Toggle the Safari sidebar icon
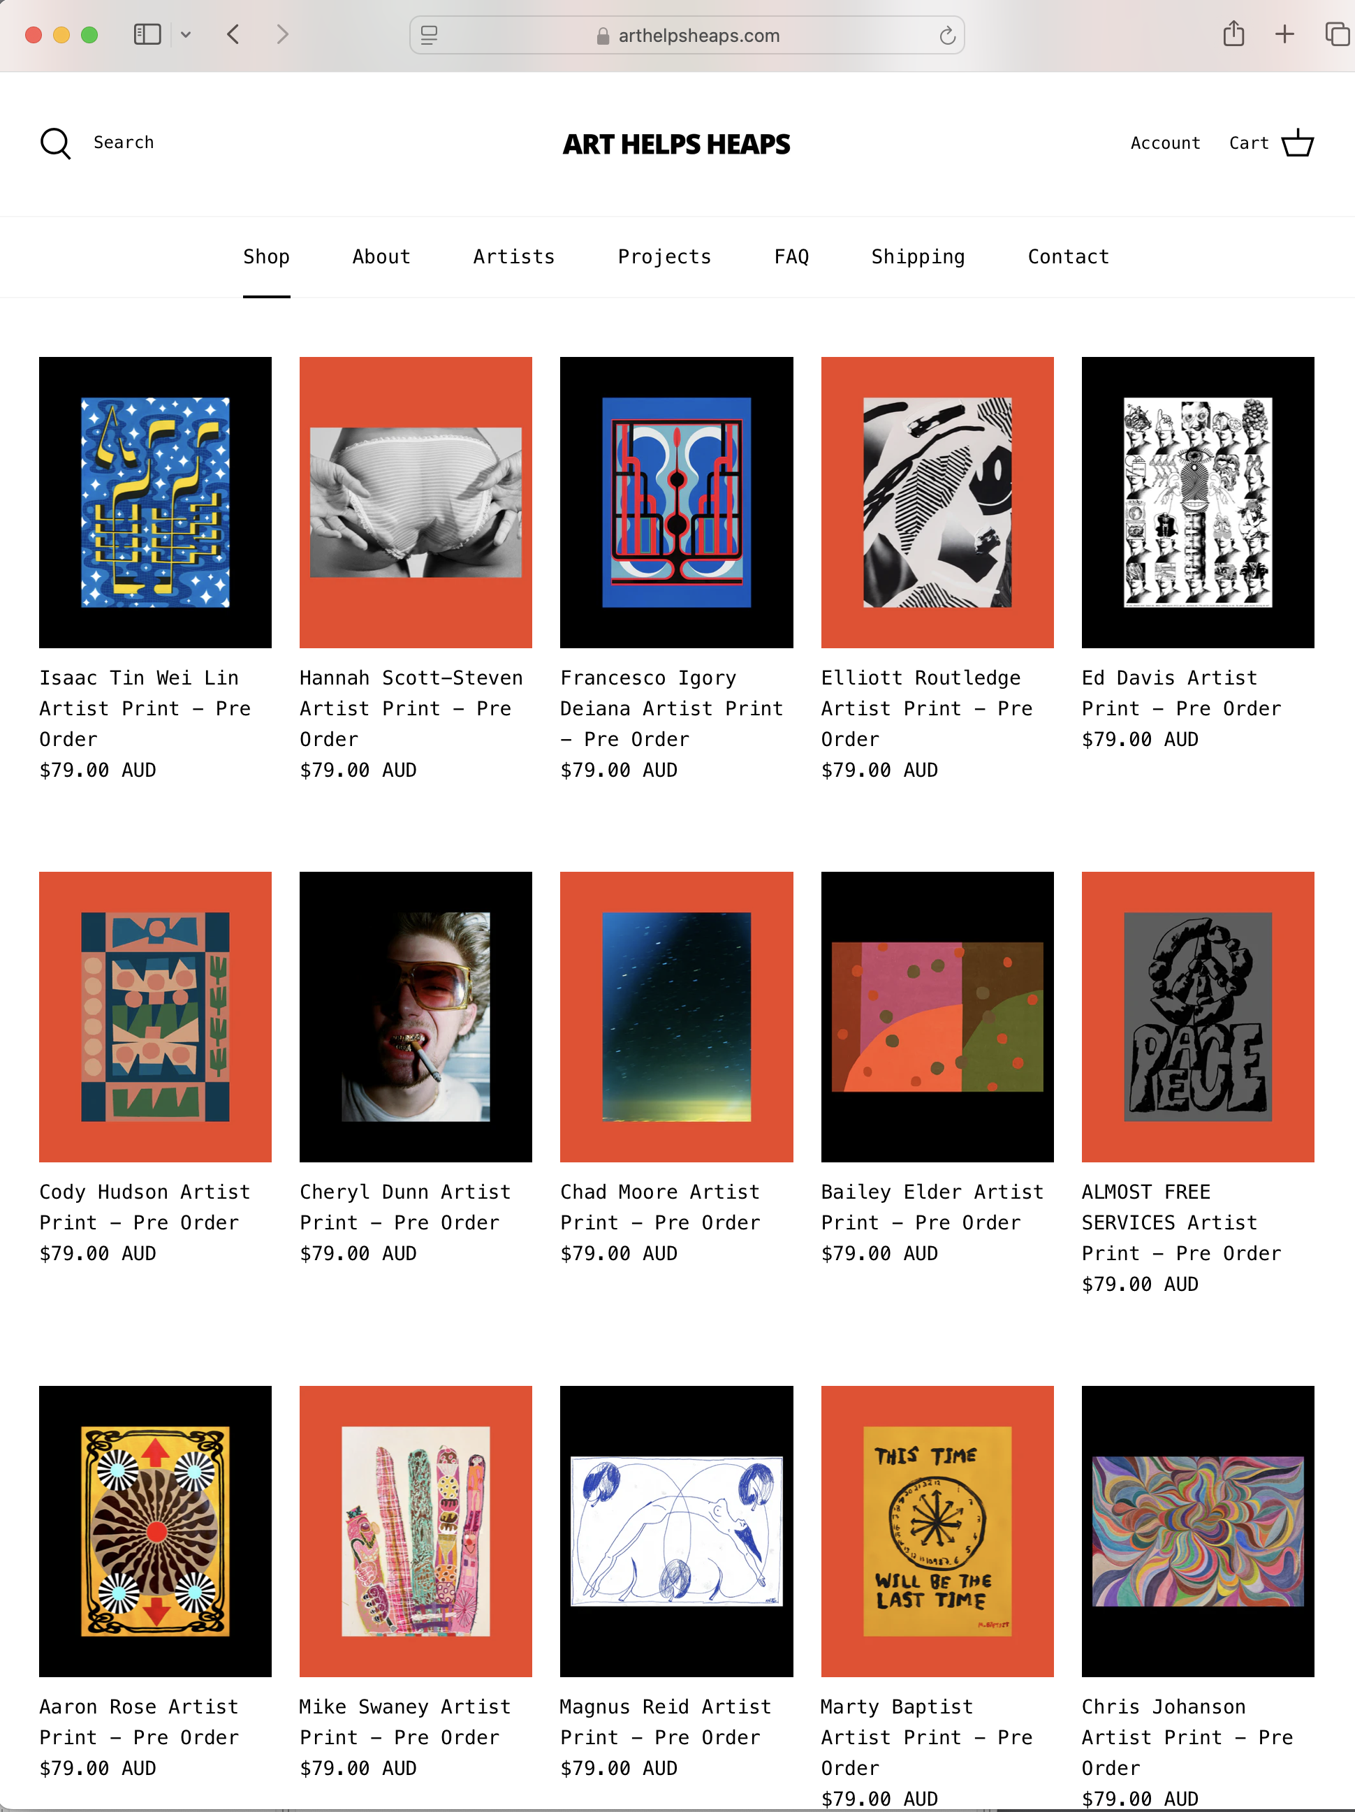Screen dimensions: 1355x1812 (147, 34)
